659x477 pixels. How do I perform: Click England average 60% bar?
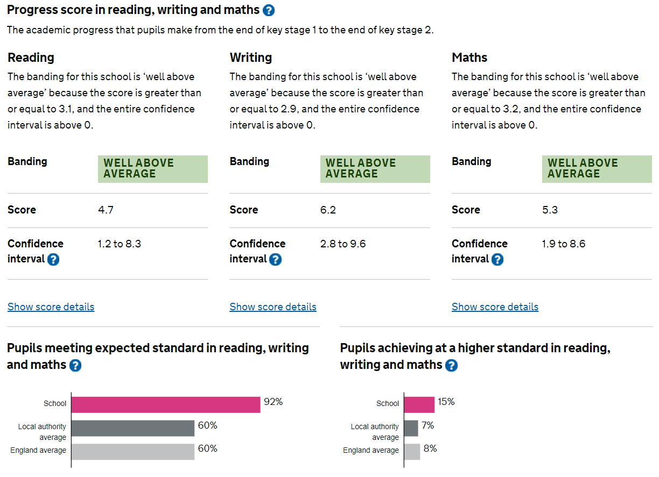pyautogui.click(x=132, y=451)
